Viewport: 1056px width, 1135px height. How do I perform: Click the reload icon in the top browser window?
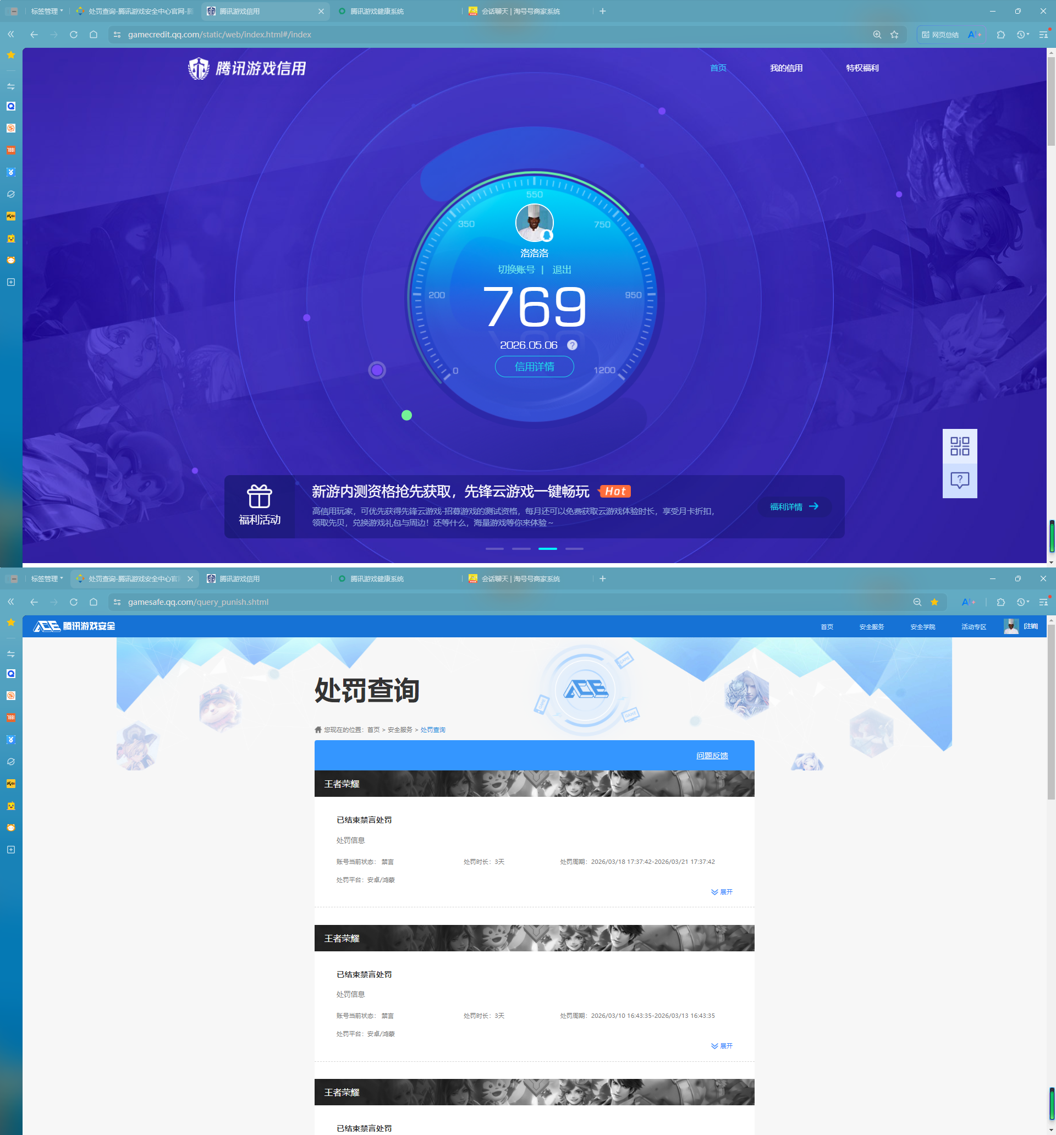click(x=74, y=35)
